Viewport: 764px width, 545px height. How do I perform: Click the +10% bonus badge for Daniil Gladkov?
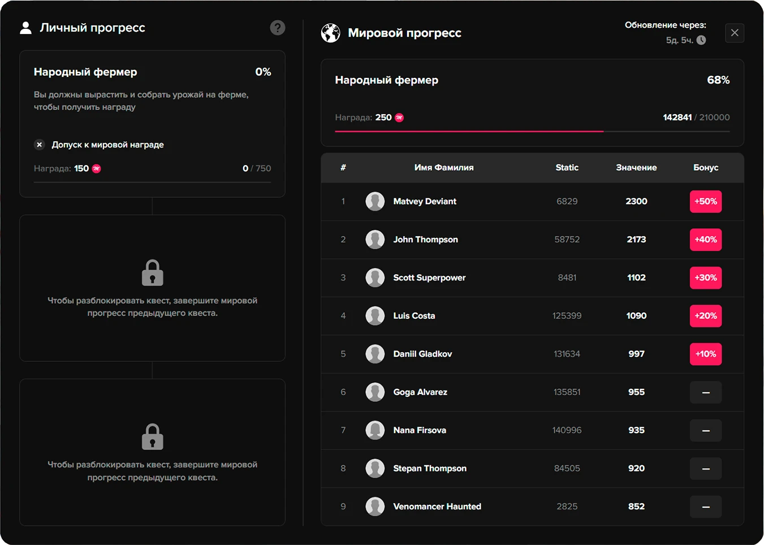pos(705,354)
